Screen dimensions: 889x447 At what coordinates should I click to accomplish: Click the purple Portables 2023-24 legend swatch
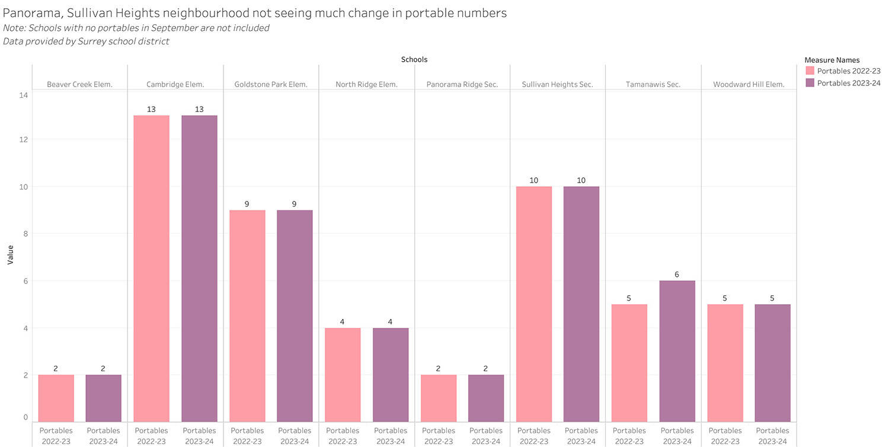(810, 83)
